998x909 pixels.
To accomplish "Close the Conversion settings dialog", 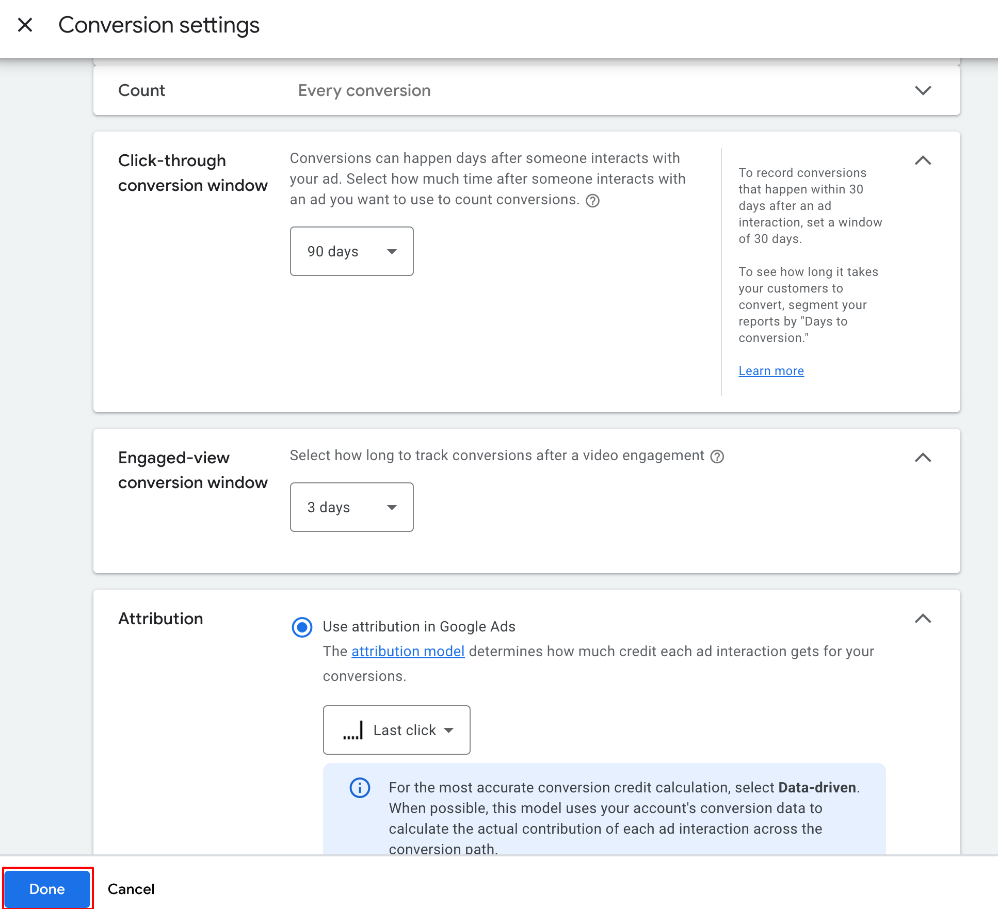I will 25,25.
